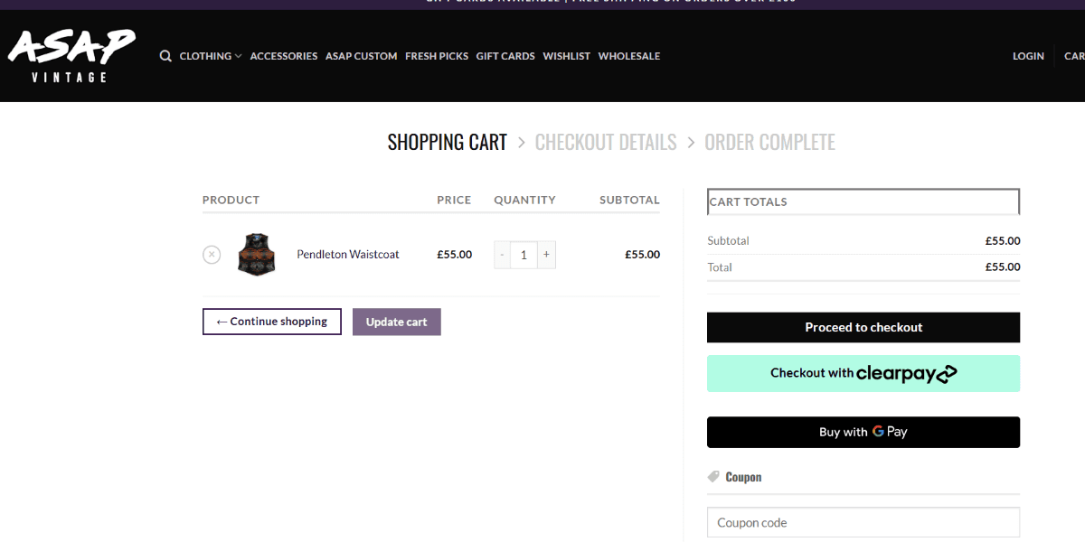
Task: Click the Quantity column header
Action: (524, 200)
